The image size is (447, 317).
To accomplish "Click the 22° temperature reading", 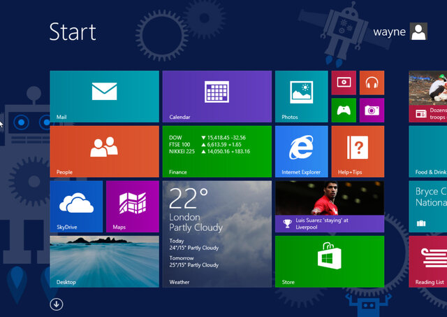I will 189,198.
